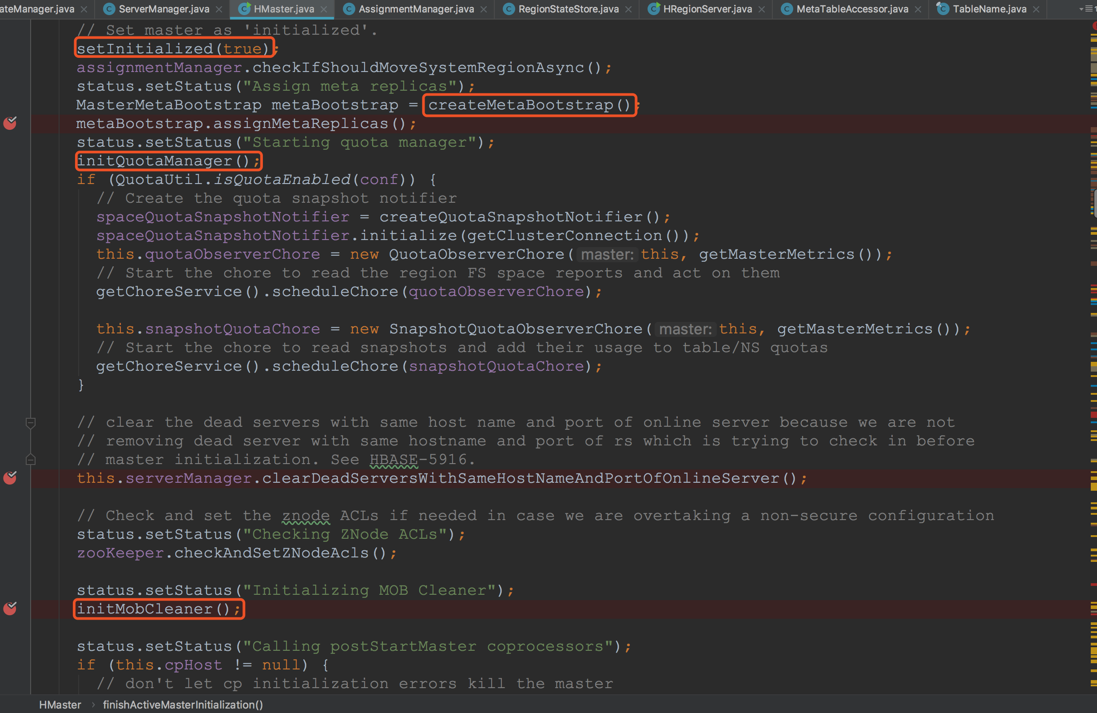Screen dimensions: 1097x713
Task: Click the TableName.java class file icon
Action: [943, 9]
